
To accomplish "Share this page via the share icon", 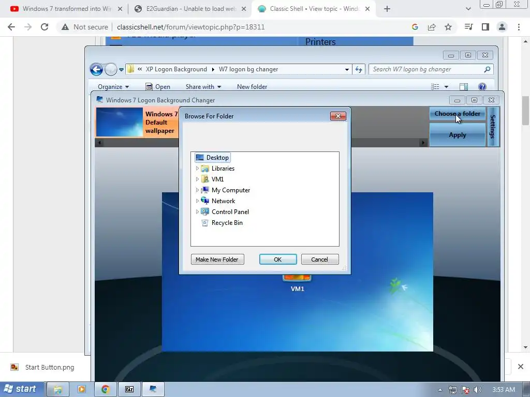I will (432, 27).
